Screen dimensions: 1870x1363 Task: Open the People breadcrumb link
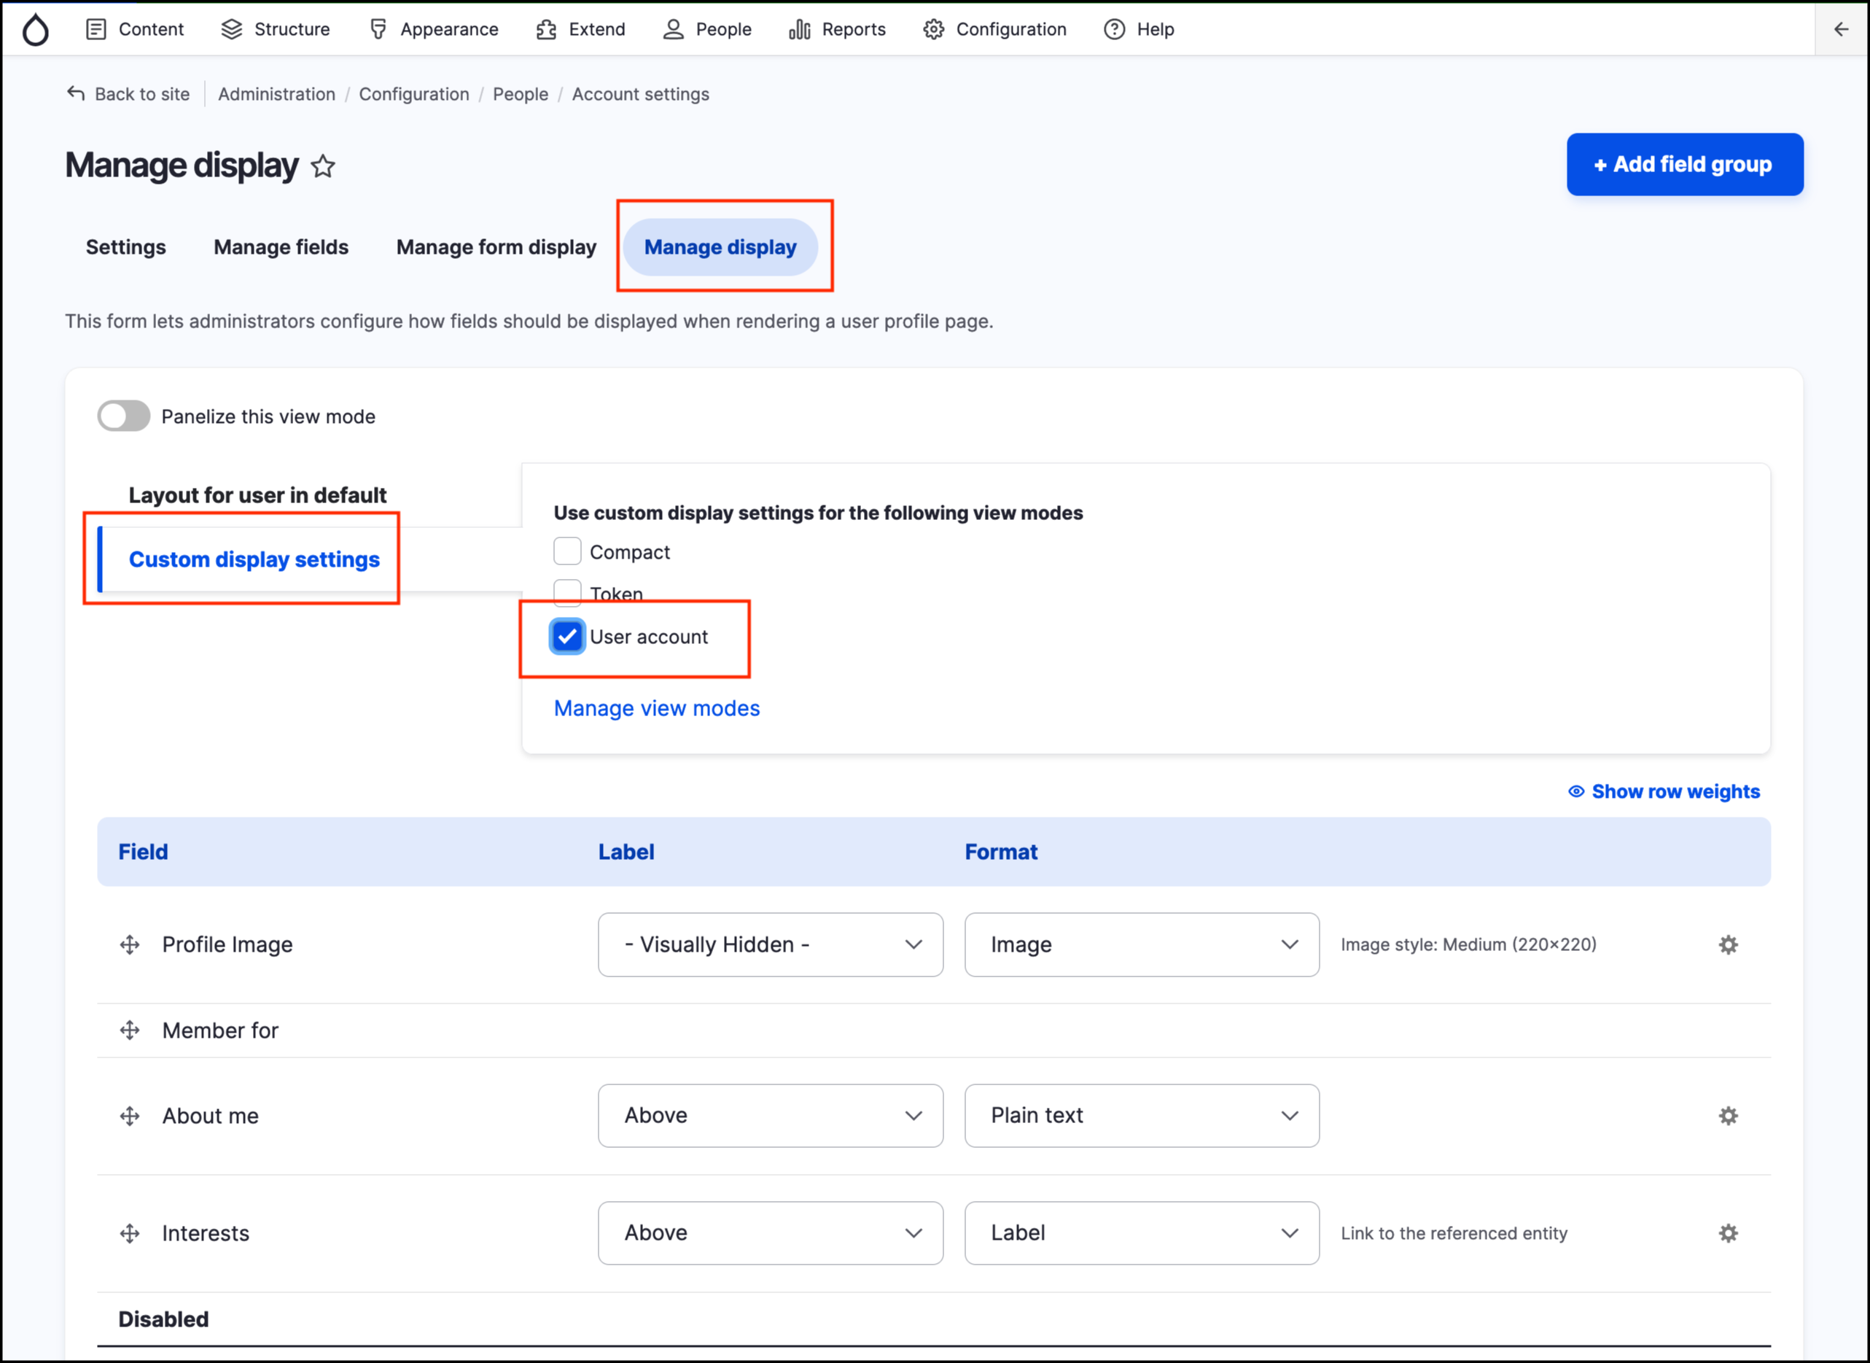[x=520, y=94]
